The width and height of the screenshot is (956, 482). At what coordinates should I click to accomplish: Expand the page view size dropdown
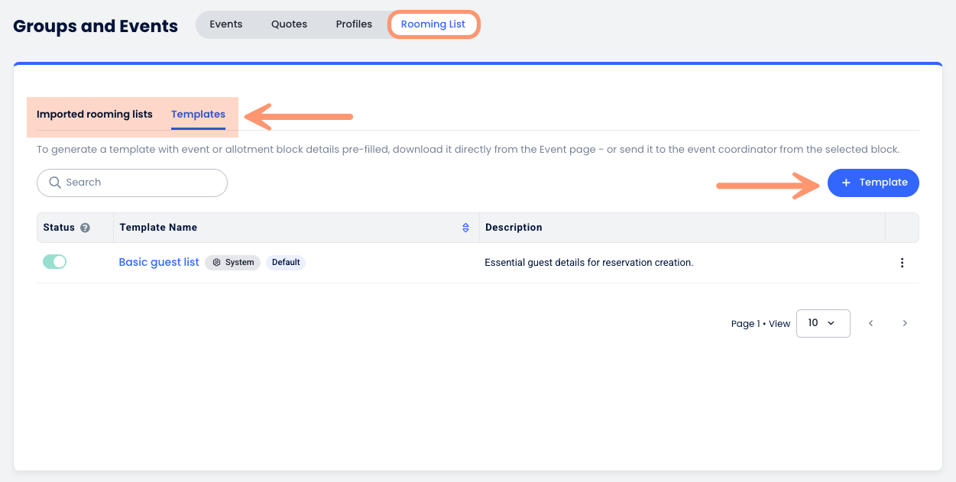point(822,323)
